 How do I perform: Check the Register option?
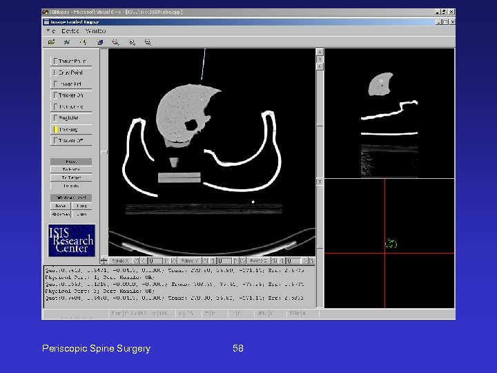[x=55, y=118]
